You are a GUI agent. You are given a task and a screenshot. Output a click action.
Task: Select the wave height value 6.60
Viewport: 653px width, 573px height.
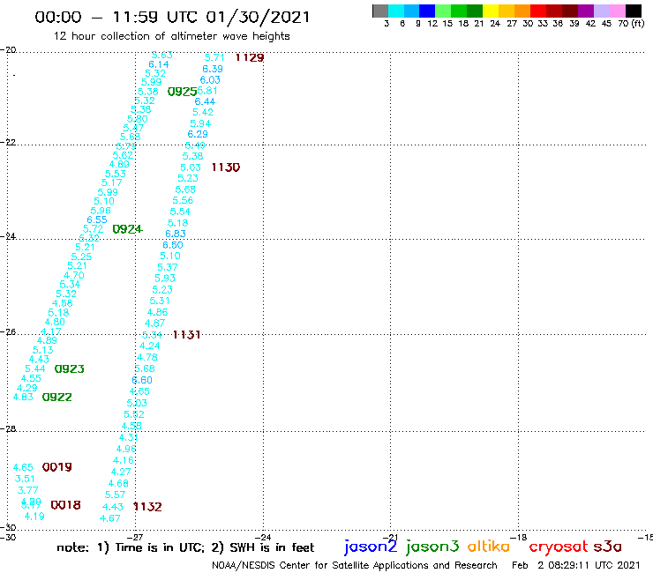[142, 380]
